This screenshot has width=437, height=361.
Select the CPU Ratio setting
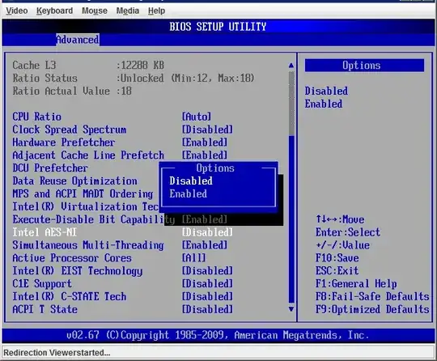pos(36,117)
